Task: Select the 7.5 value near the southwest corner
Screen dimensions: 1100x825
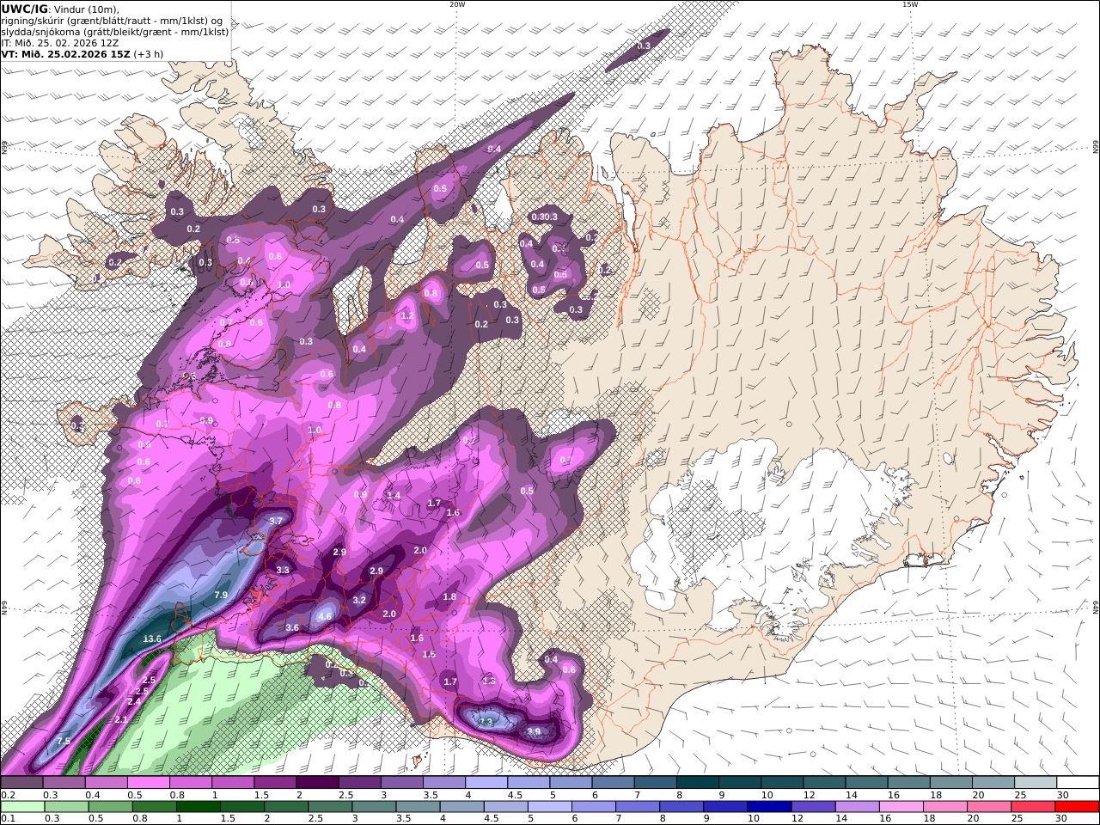Action: [x=64, y=741]
